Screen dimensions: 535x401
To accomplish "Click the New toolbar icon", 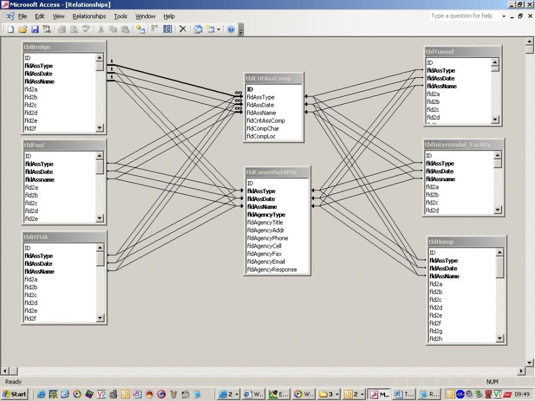I will 11,30.
